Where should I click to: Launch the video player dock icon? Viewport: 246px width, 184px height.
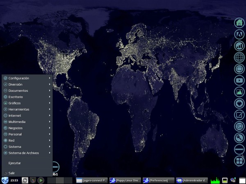(x=239, y=81)
